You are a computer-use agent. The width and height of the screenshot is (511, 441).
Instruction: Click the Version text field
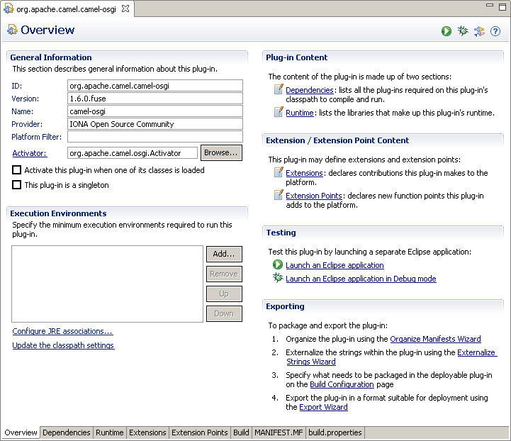pyautogui.click(x=155, y=99)
